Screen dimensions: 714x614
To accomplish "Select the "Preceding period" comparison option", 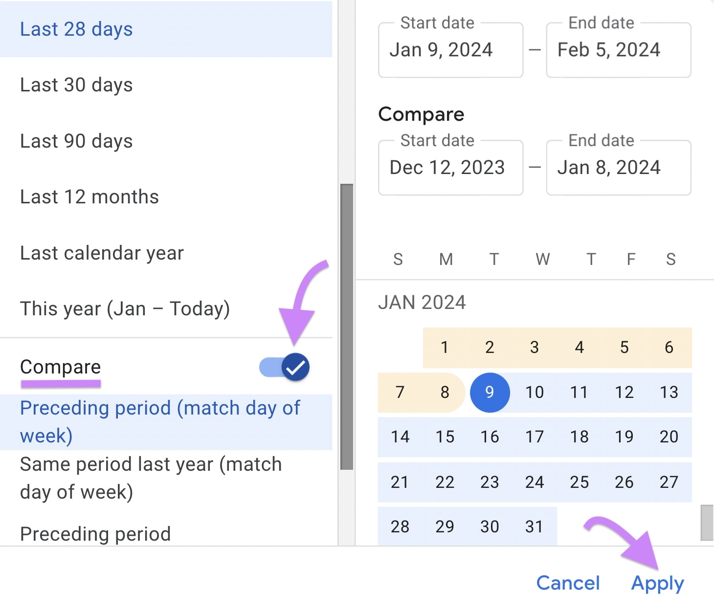I will [95, 533].
